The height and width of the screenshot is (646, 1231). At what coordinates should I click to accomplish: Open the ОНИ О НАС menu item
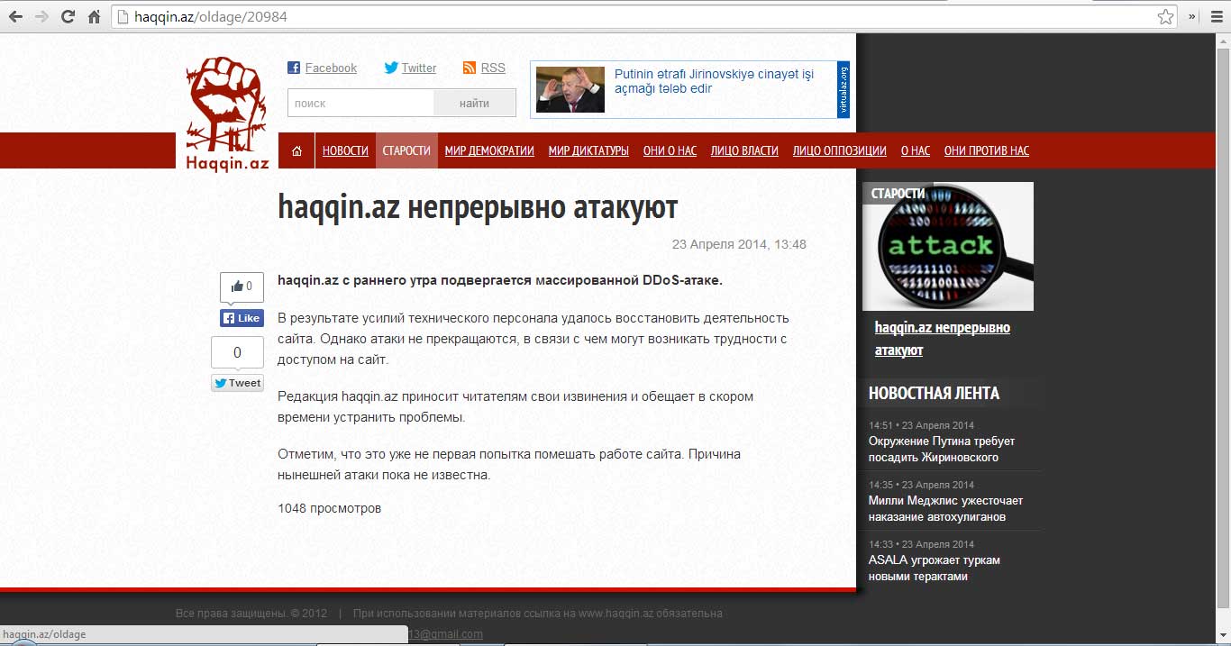[670, 151]
